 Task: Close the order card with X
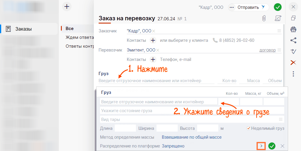point(293,7)
